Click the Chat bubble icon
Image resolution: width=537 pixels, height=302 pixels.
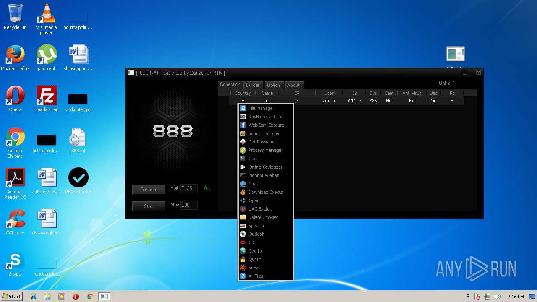[x=243, y=184]
